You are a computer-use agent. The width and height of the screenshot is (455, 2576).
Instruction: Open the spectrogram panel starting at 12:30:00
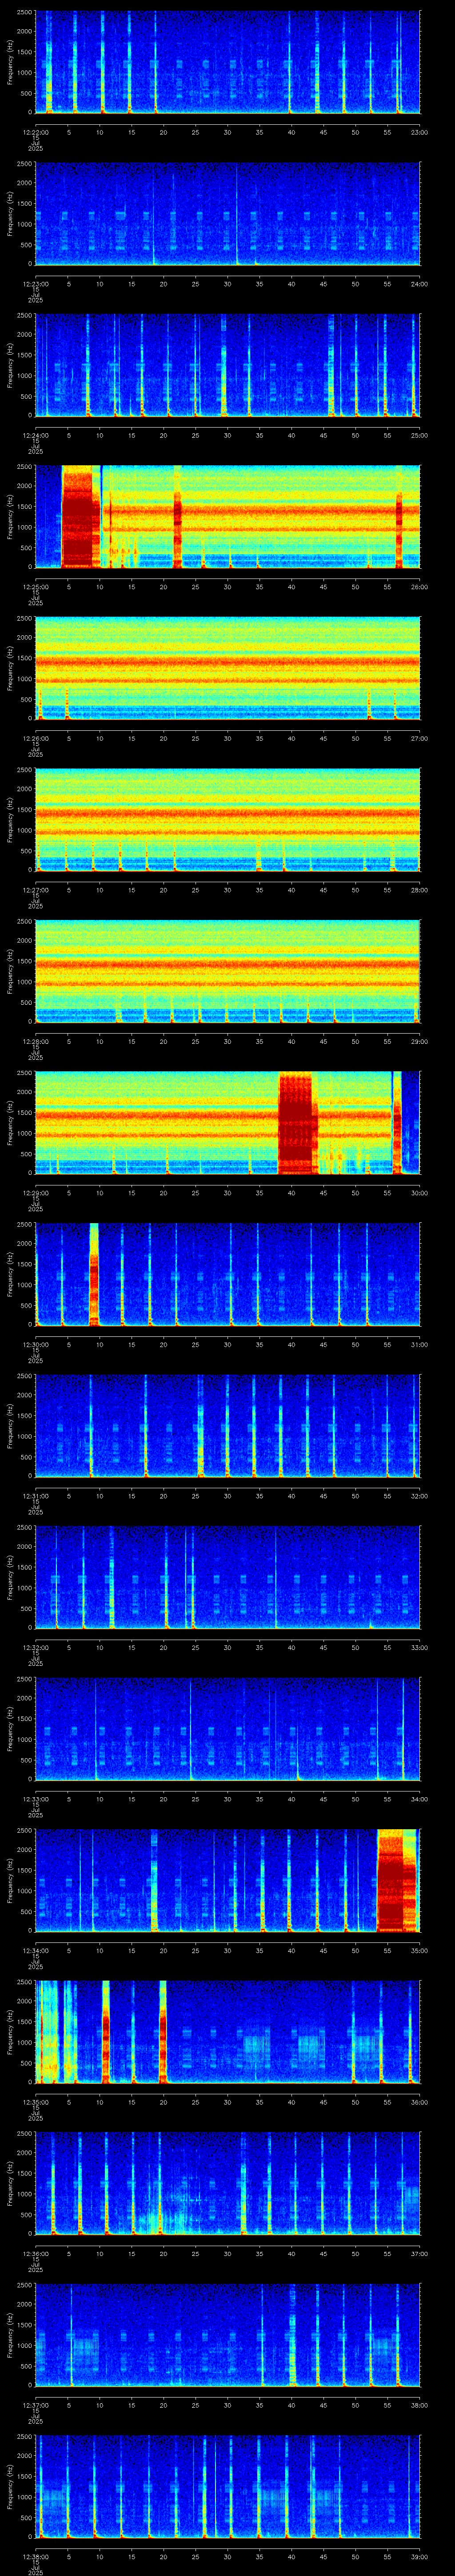coord(228,1274)
